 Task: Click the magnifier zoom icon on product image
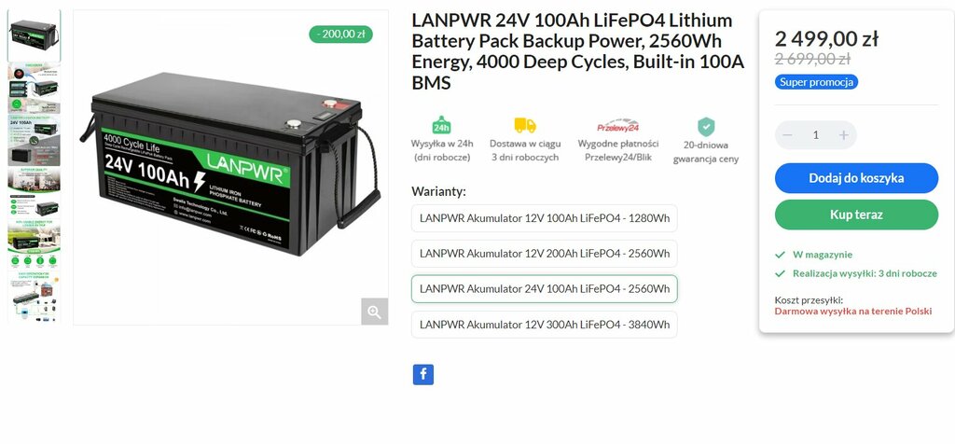pos(374,312)
